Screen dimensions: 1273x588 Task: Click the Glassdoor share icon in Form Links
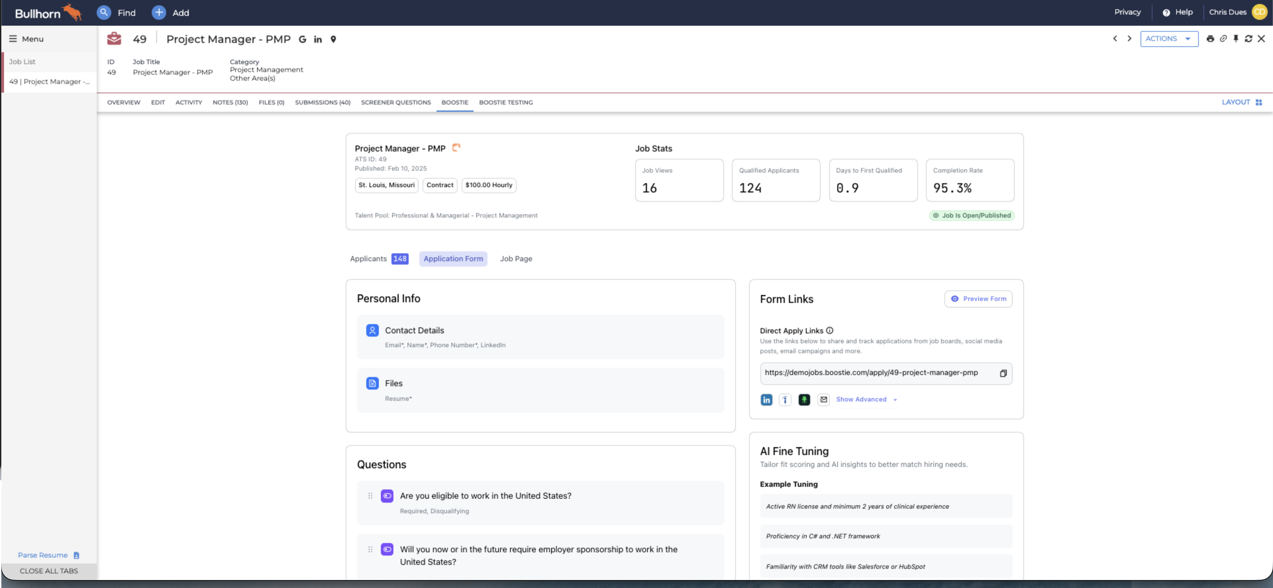(804, 399)
